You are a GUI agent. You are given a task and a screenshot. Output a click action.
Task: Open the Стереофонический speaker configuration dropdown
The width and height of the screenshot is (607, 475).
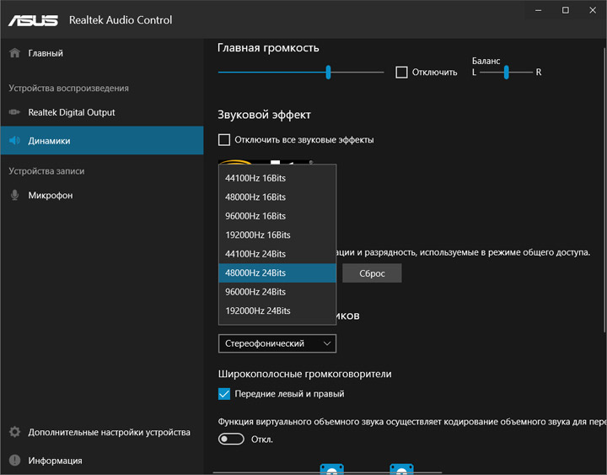277,343
